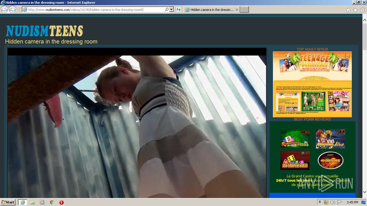Screen dimensions: 367x206
Task: Show hidden system tray icons
Action: 320,202
